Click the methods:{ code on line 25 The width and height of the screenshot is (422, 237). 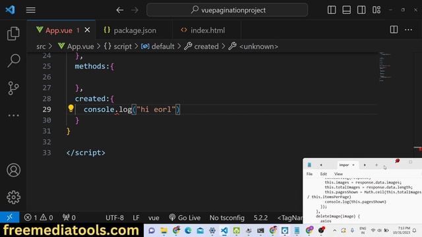coord(94,66)
